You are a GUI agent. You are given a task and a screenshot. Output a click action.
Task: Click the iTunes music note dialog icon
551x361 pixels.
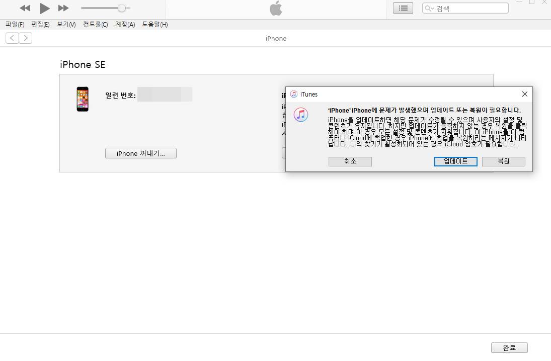pyautogui.click(x=301, y=115)
